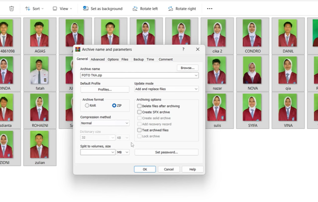Click the OK button
The width and height of the screenshot is (318, 202).
pos(145,169)
